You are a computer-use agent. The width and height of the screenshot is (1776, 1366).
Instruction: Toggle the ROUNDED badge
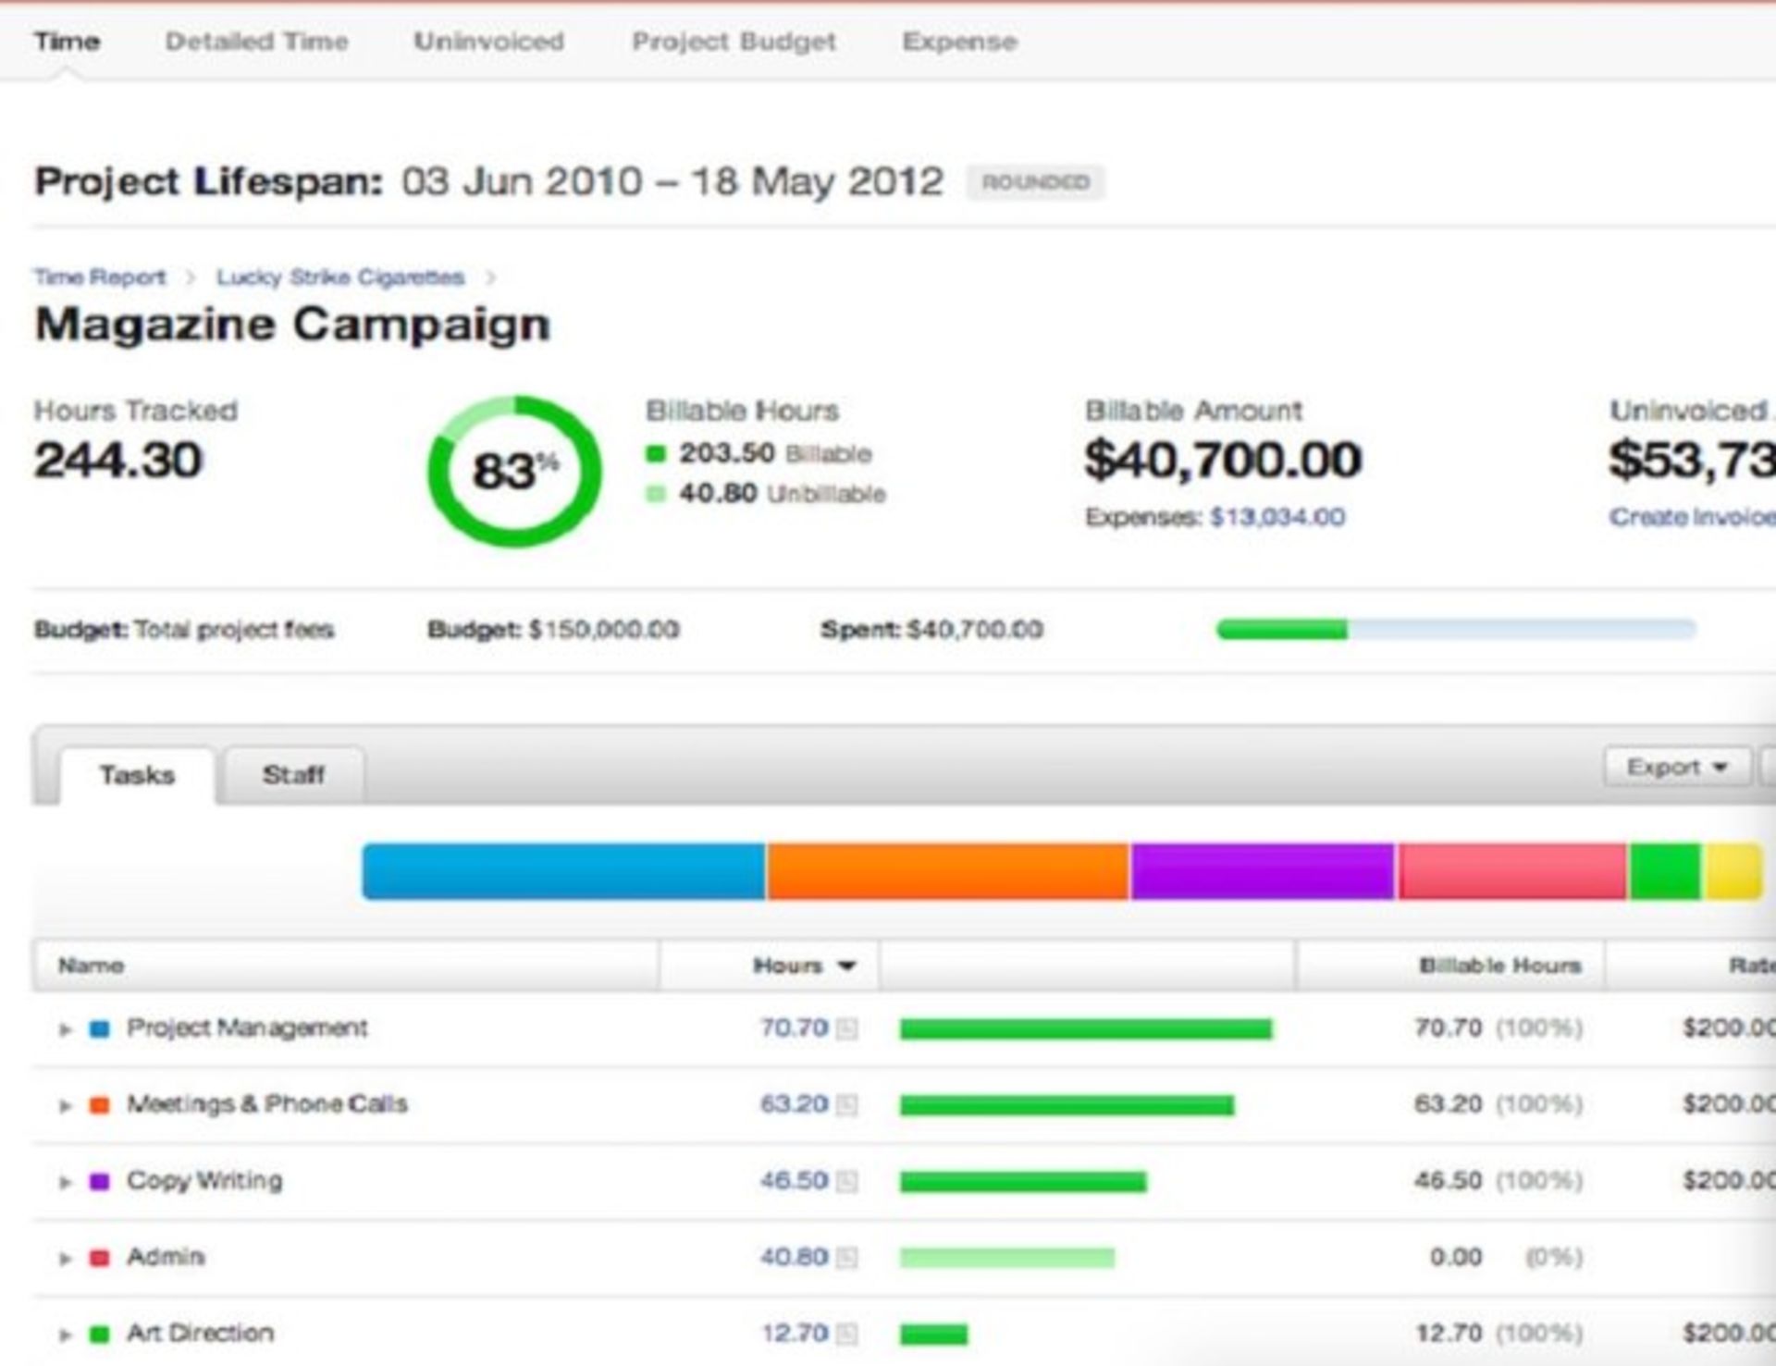coord(1035,182)
